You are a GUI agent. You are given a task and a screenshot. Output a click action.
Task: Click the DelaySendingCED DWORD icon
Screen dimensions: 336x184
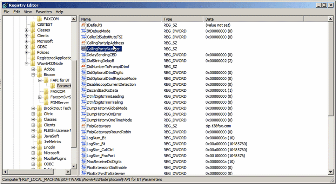click(x=83, y=55)
